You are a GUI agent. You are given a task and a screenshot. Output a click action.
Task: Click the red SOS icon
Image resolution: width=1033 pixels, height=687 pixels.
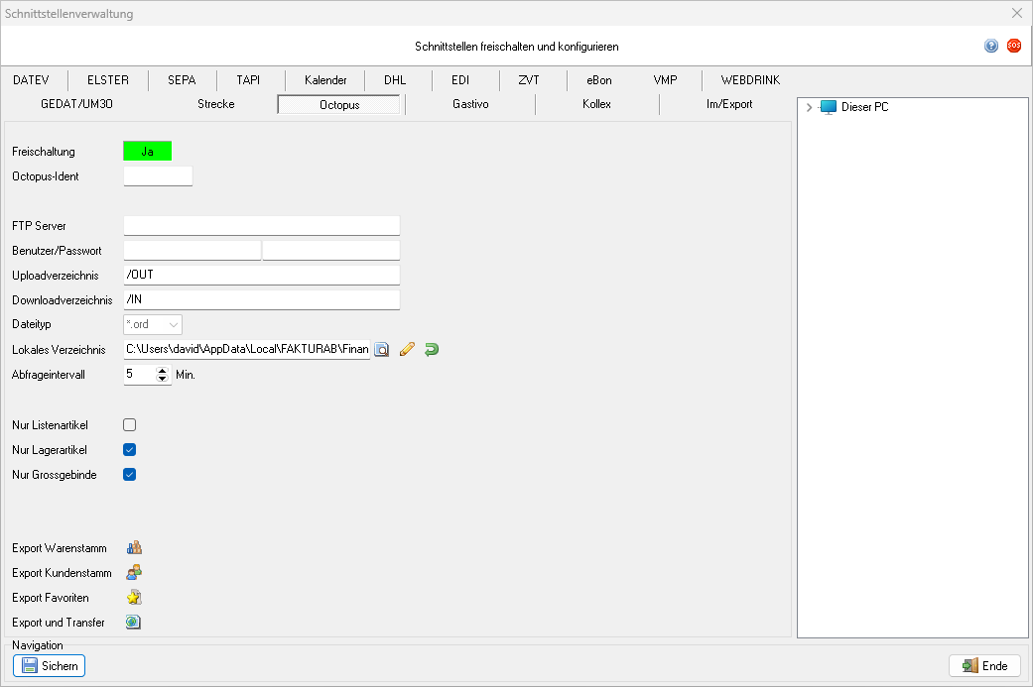(x=1014, y=46)
